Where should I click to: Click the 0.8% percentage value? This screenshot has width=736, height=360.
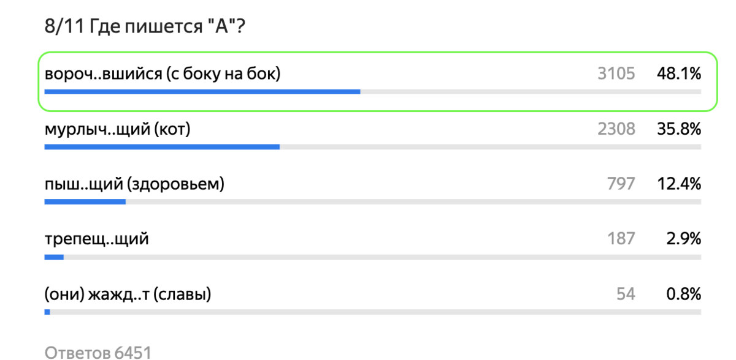683,294
